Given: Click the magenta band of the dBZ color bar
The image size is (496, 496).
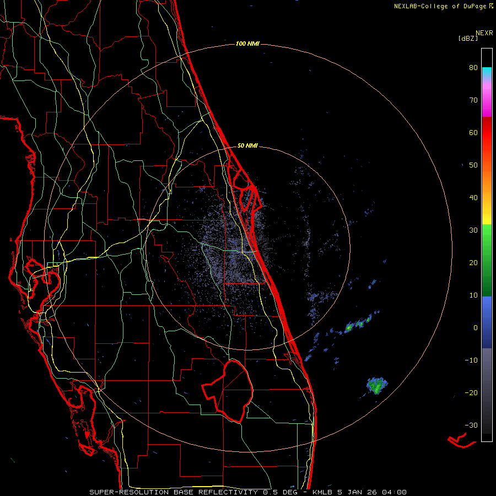Looking at the screenshot, I should [x=487, y=101].
